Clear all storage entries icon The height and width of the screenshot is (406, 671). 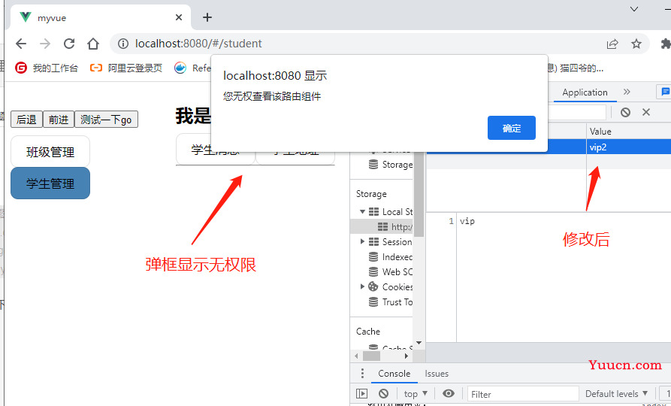626,112
